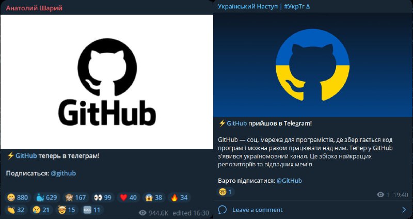Open the Український Наступ channel header

(x=264, y=7)
